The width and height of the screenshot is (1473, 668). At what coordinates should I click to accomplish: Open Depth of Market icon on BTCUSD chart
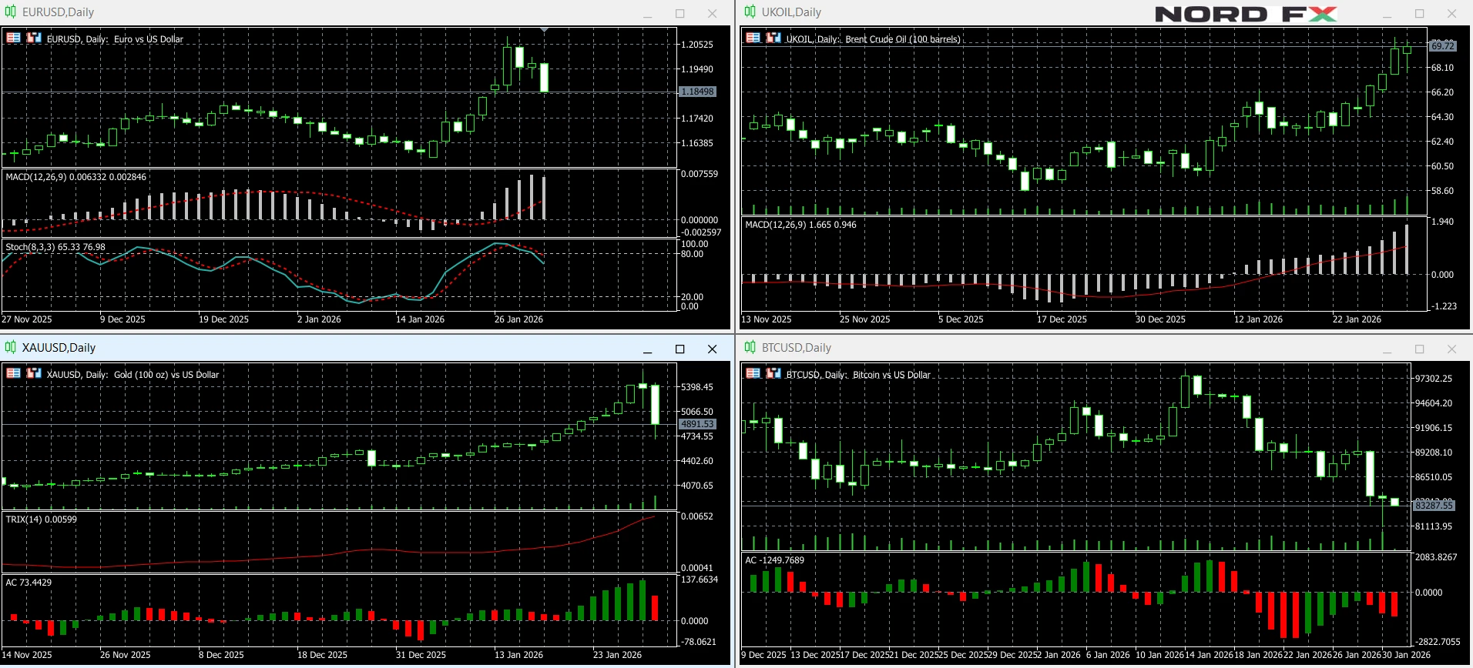pos(773,372)
